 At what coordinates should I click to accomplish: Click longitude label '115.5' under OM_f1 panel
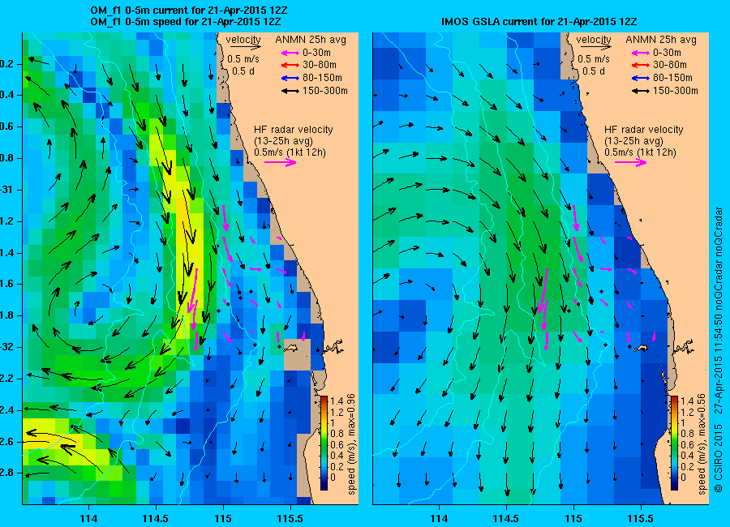point(290,518)
